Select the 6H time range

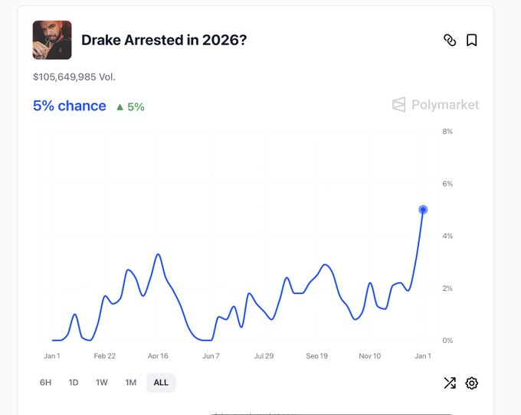pos(45,383)
